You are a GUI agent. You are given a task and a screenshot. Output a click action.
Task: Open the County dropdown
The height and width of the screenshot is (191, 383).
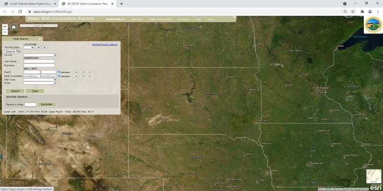pyautogui.click(x=40, y=55)
